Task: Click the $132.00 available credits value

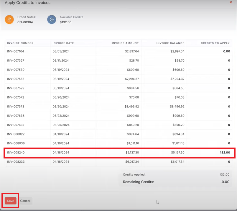Action: pyautogui.click(x=65, y=22)
